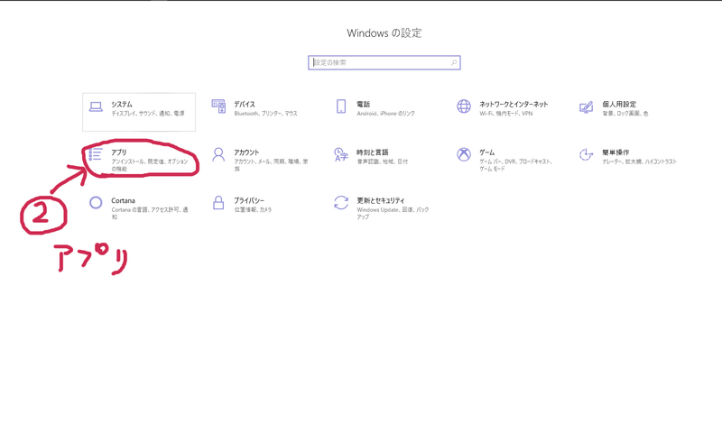Image resolution: width=722 pixels, height=442 pixels.
Task: Open the Cortana settings label
Action: [x=123, y=201]
